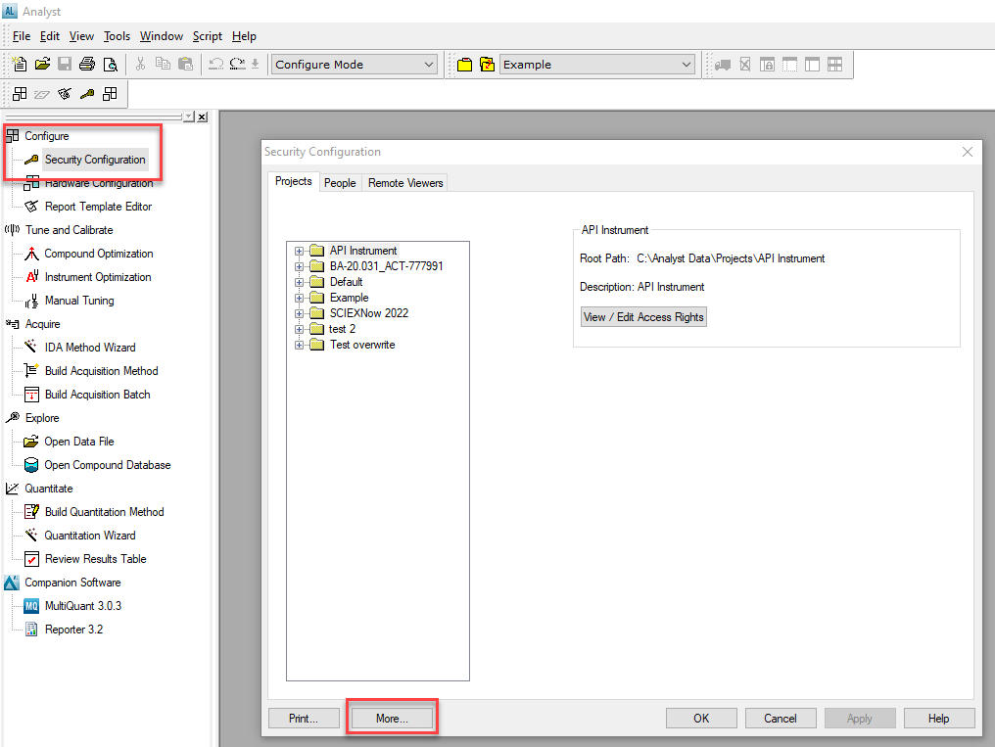Switch to the Remote Viewers tab

405,183
